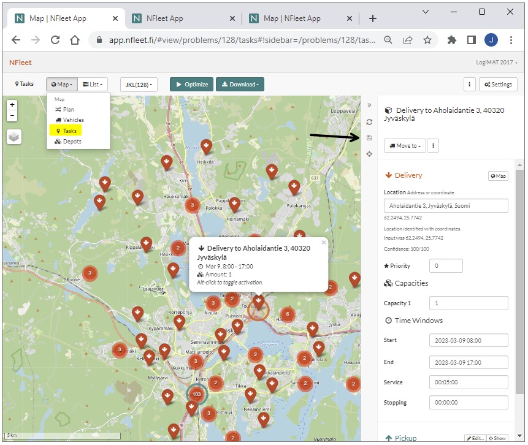Image resolution: width=528 pixels, height=445 pixels.
Task: Switch to the third Map | NFleet App tab
Action: [x=300, y=18]
